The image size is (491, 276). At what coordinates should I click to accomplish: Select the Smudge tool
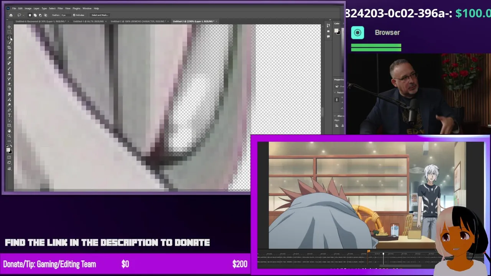point(9,95)
